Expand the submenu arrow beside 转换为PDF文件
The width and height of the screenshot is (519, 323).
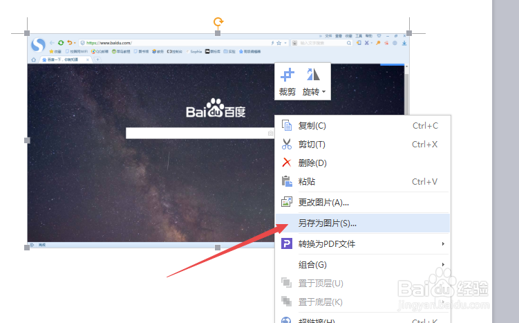(x=443, y=244)
